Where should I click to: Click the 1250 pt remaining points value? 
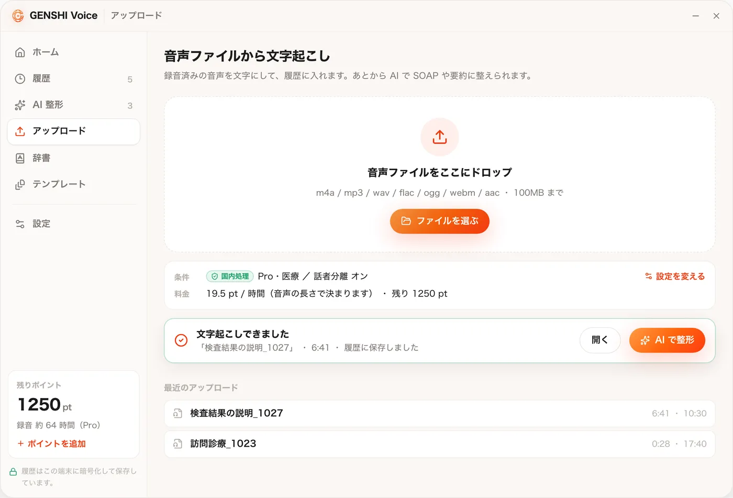tap(45, 405)
